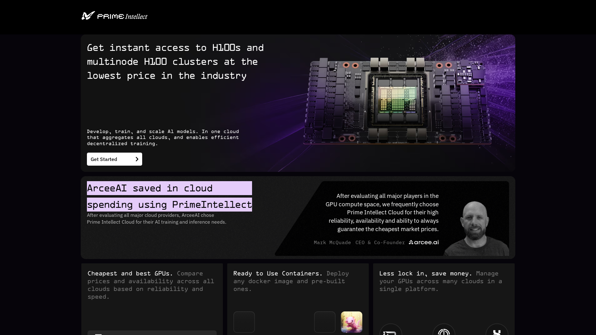
Task: Toggle the first empty container checkbox
Action: point(244,322)
